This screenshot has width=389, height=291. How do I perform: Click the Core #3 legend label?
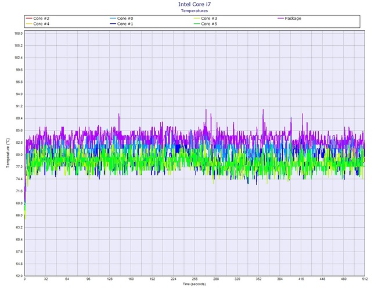(x=209, y=19)
